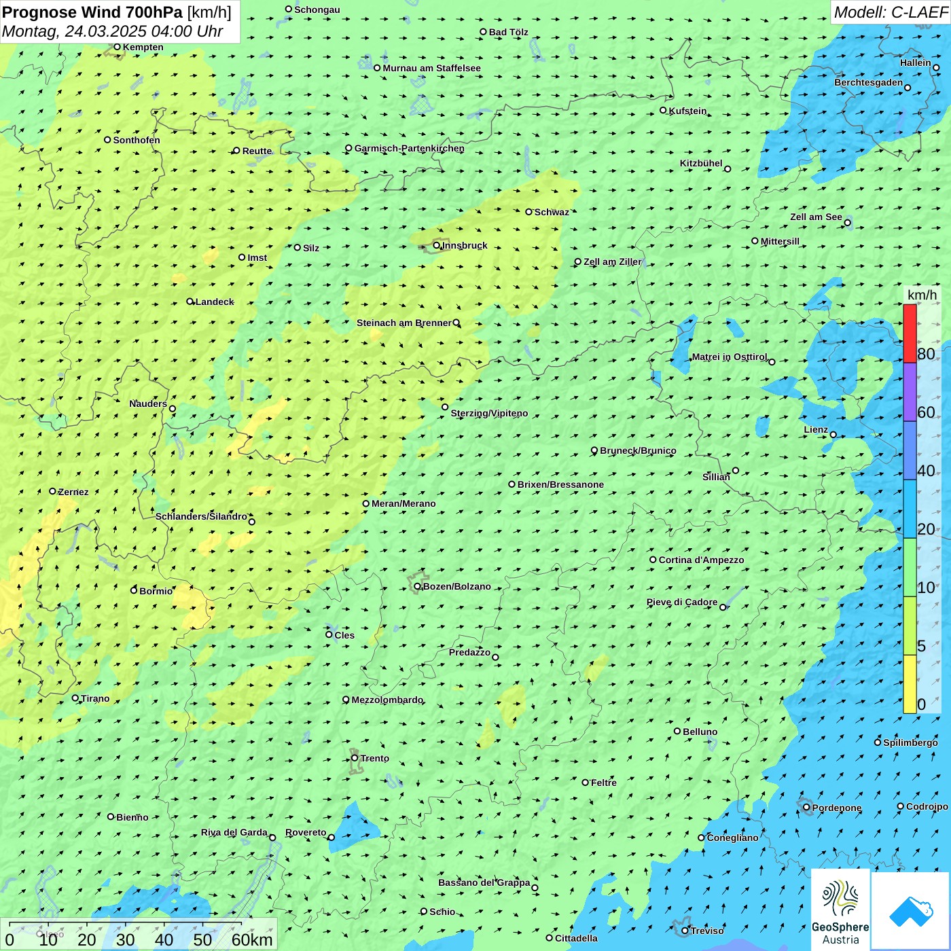951x951 pixels.
Task: Click the Landeck city marker
Action: pyautogui.click(x=190, y=302)
